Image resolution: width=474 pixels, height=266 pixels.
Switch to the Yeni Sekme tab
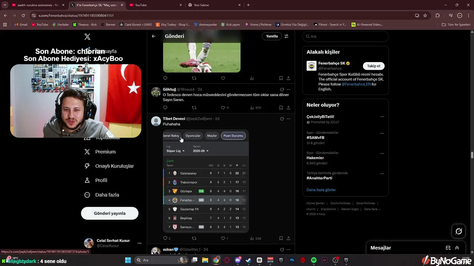[x=214, y=5]
